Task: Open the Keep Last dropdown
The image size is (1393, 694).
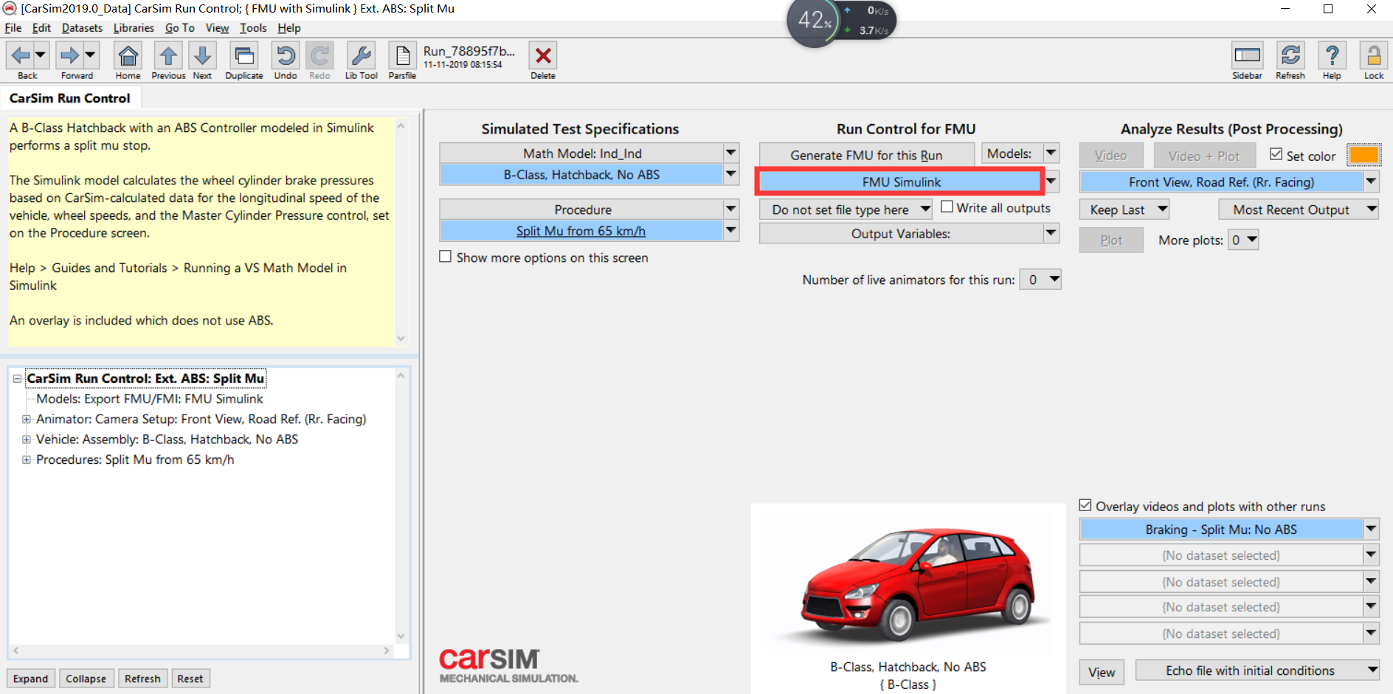Action: (1124, 209)
